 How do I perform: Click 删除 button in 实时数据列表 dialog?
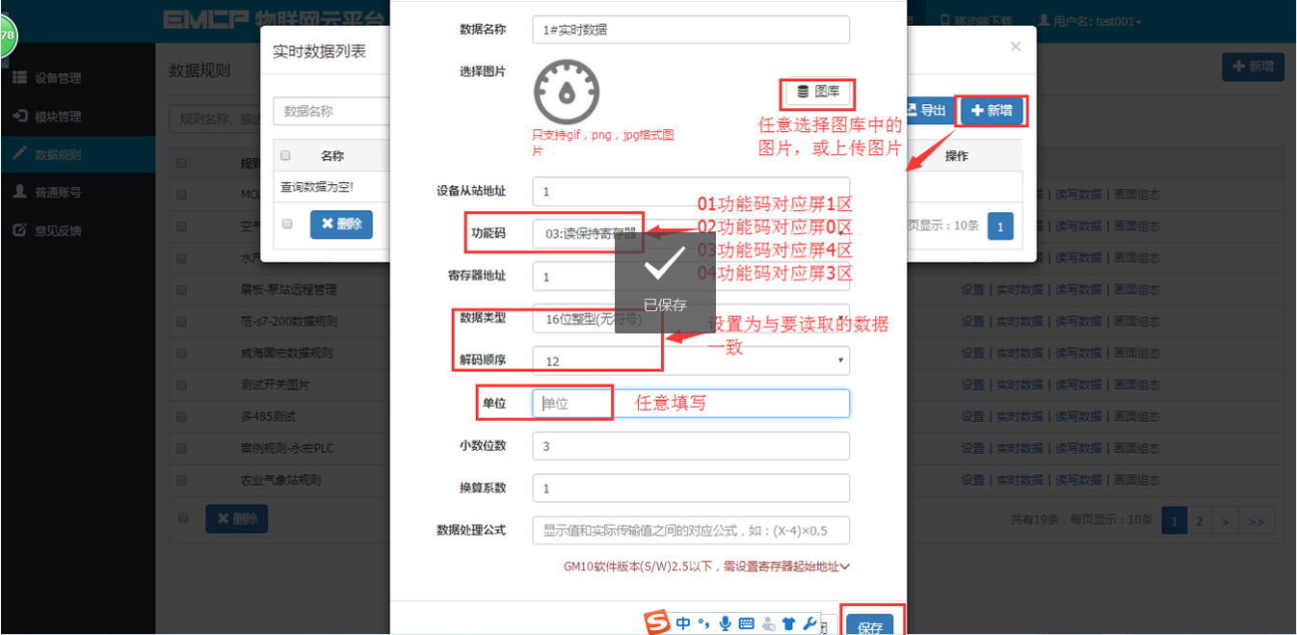[x=341, y=224]
